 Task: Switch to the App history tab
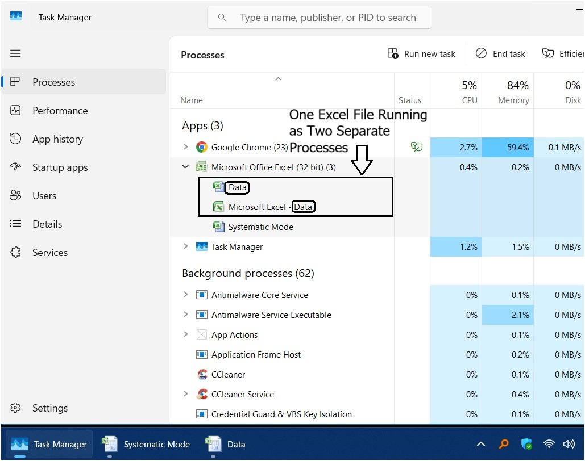pos(84,139)
